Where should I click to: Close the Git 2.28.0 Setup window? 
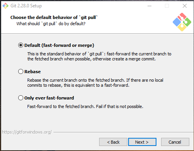pyautogui.click(x=185, y=6)
